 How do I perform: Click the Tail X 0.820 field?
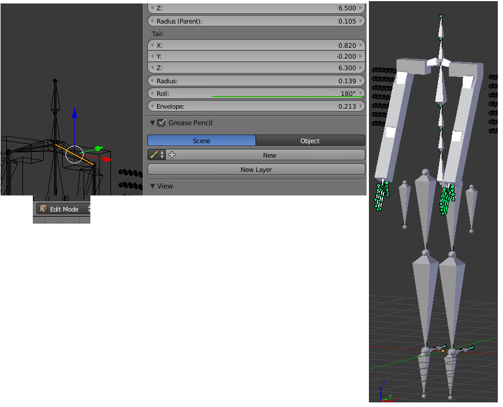[x=256, y=45]
